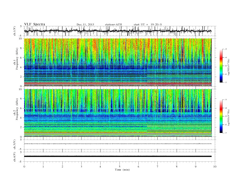Viewport: 242px width, 187px height.
Task: Click inside the ch.1 spectrogram panel
Action: (x=118, y=62)
